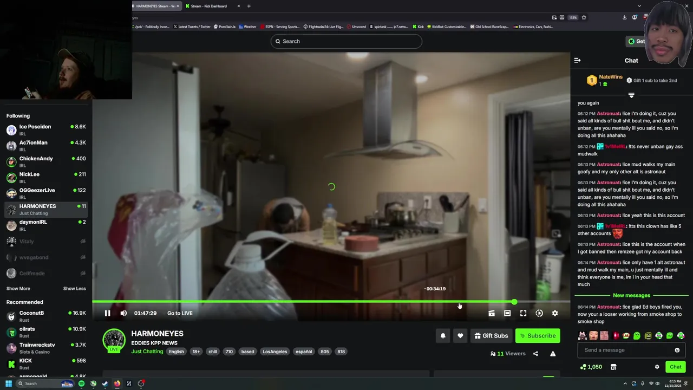Open daymonIRL channel in sidebar
The height and width of the screenshot is (390, 693).
pos(46,225)
